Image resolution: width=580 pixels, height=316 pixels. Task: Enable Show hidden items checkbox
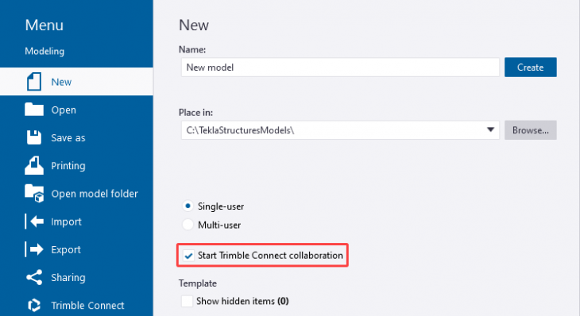pyautogui.click(x=187, y=301)
